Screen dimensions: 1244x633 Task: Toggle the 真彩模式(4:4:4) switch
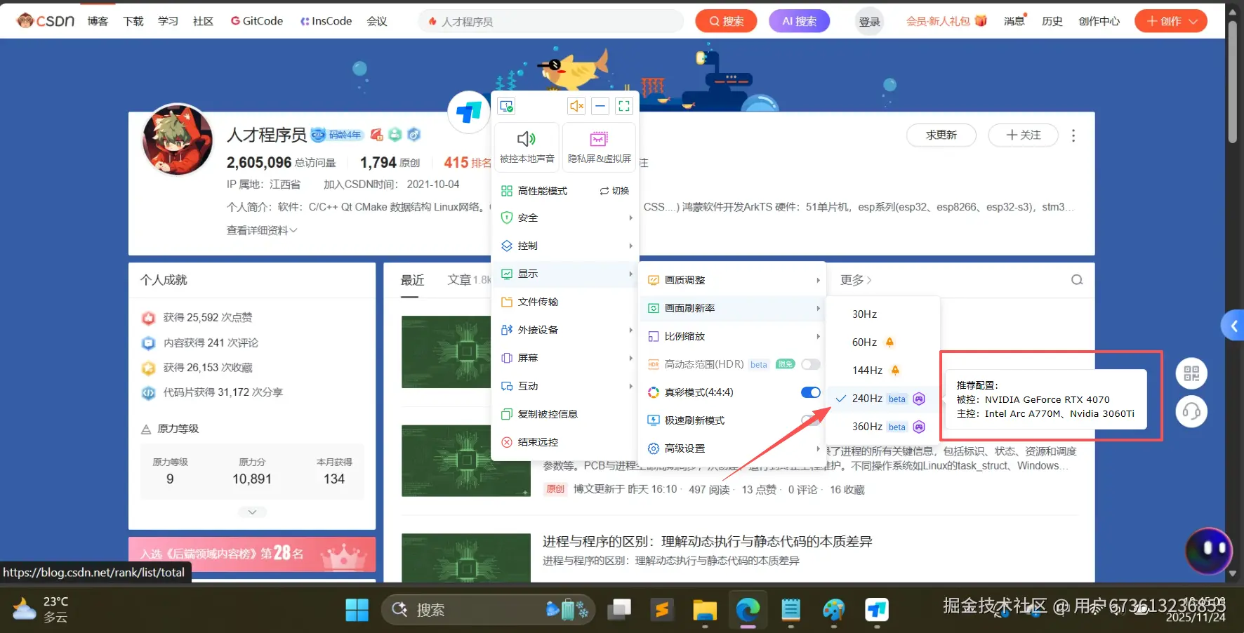[810, 392]
